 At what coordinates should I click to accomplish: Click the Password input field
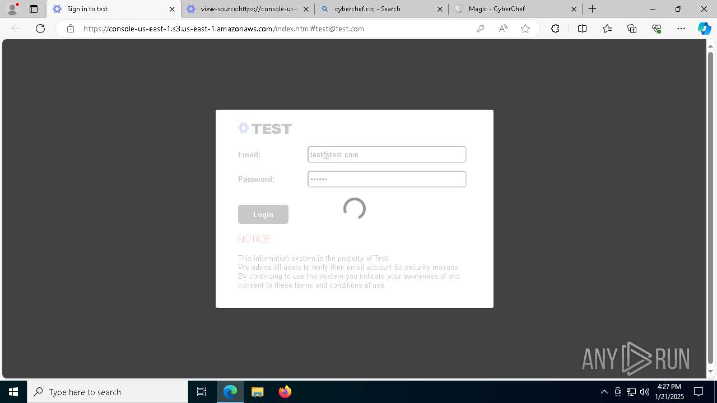tap(387, 179)
